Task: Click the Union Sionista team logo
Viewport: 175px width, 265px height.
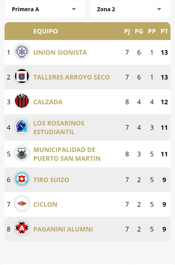Action: pyautogui.click(x=22, y=51)
